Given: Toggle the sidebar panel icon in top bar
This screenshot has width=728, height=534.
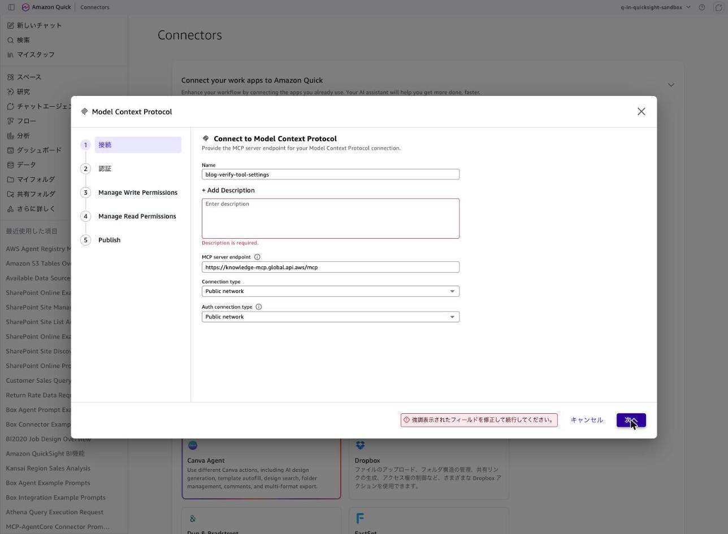Looking at the screenshot, I should [11, 7].
